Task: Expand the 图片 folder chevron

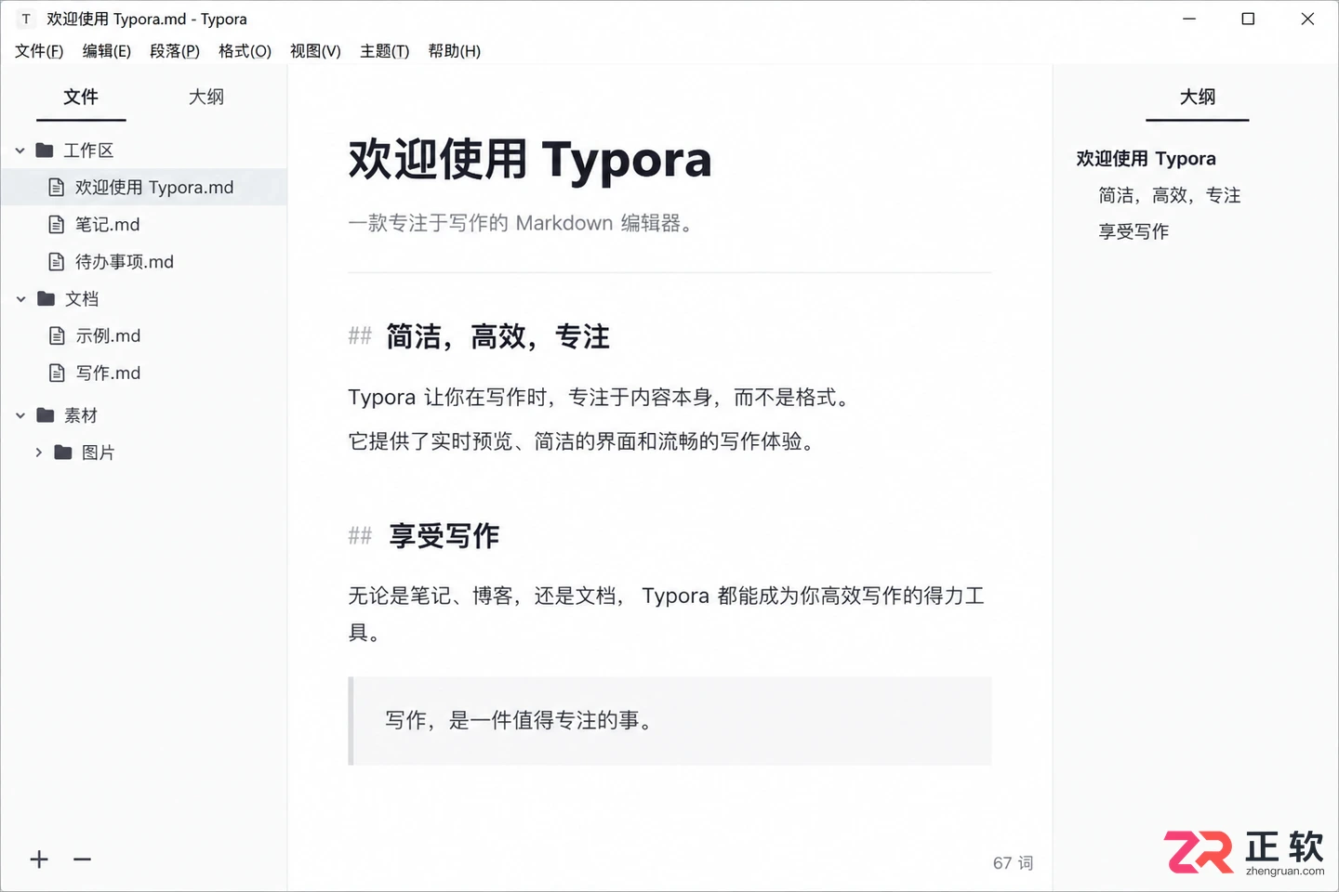Action: [38, 453]
